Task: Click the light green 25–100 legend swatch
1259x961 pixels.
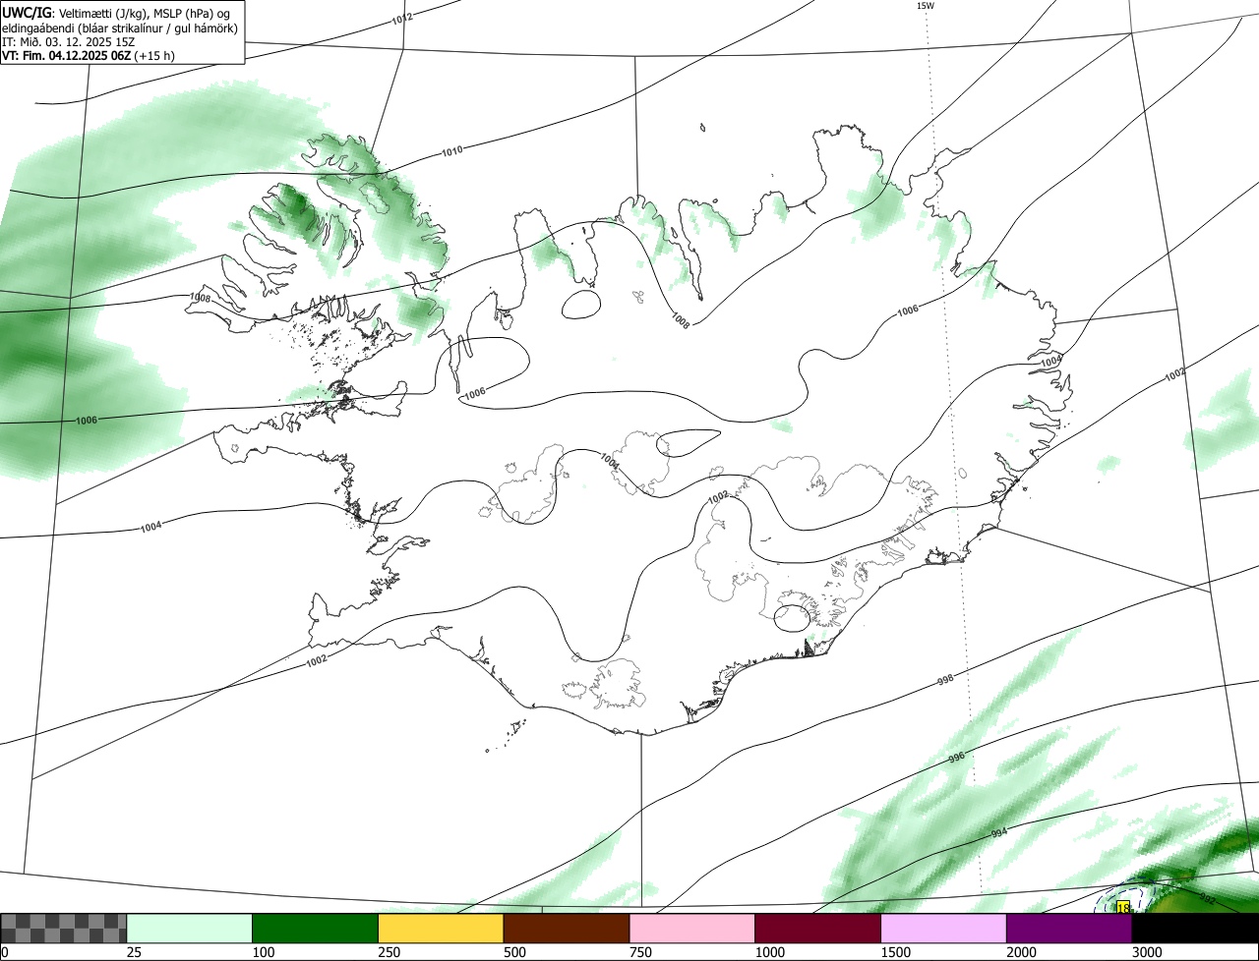Action: (x=190, y=929)
